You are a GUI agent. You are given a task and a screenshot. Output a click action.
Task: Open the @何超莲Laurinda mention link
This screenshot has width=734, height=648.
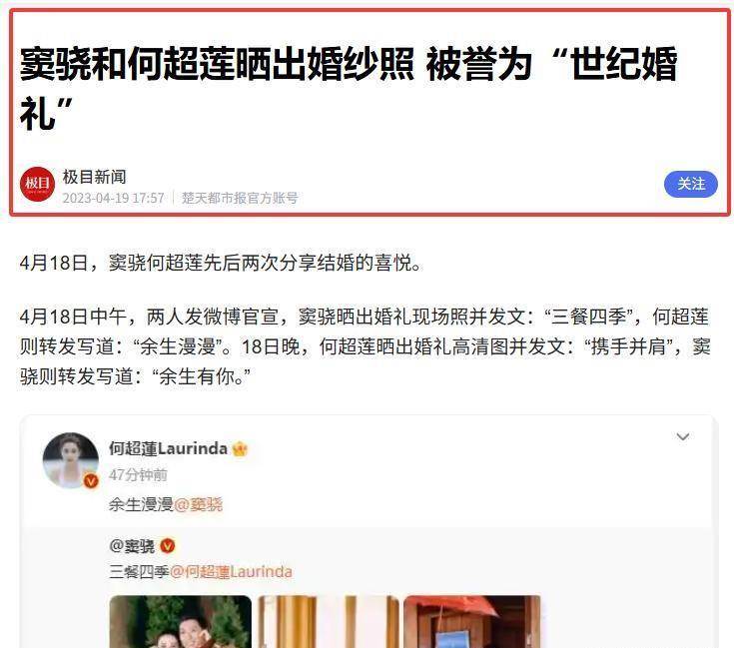click(x=231, y=571)
